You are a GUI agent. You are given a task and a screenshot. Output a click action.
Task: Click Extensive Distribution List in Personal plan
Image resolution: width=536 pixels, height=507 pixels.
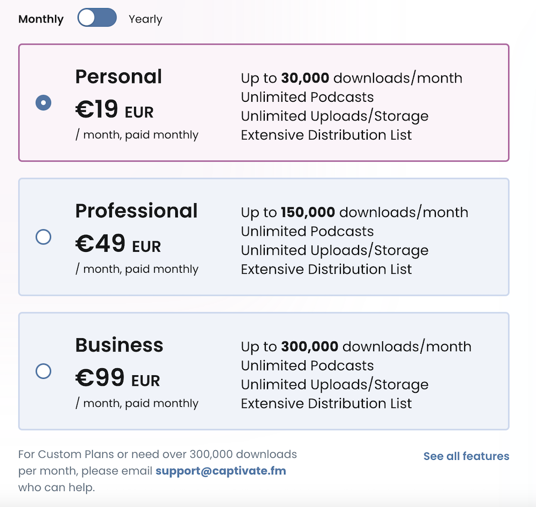(326, 135)
